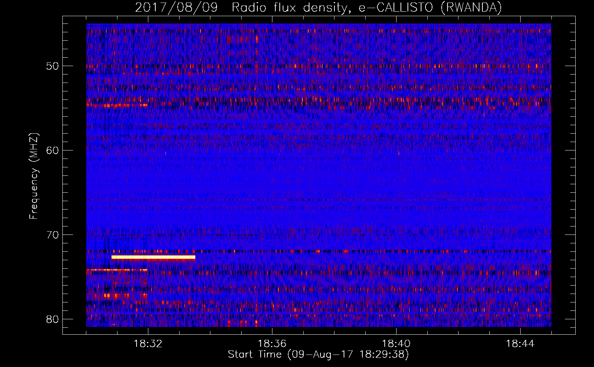Click the '18:40' time tick label

(396, 344)
